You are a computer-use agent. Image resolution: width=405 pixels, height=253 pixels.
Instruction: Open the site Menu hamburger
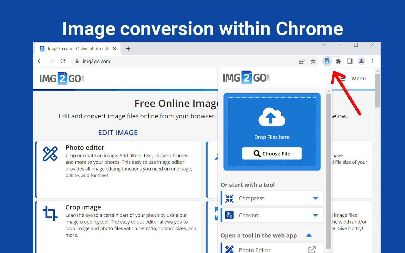pos(354,78)
